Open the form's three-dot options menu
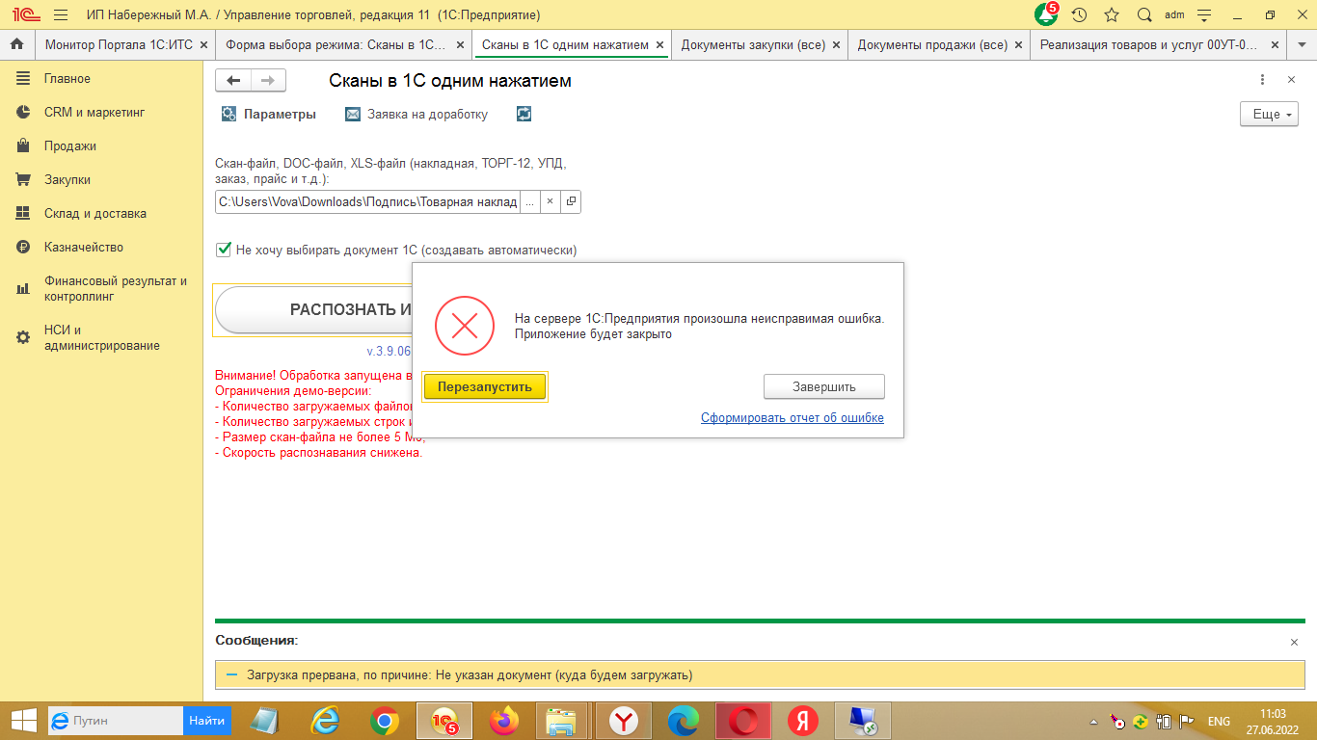The image size is (1317, 740). click(1263, 80)
